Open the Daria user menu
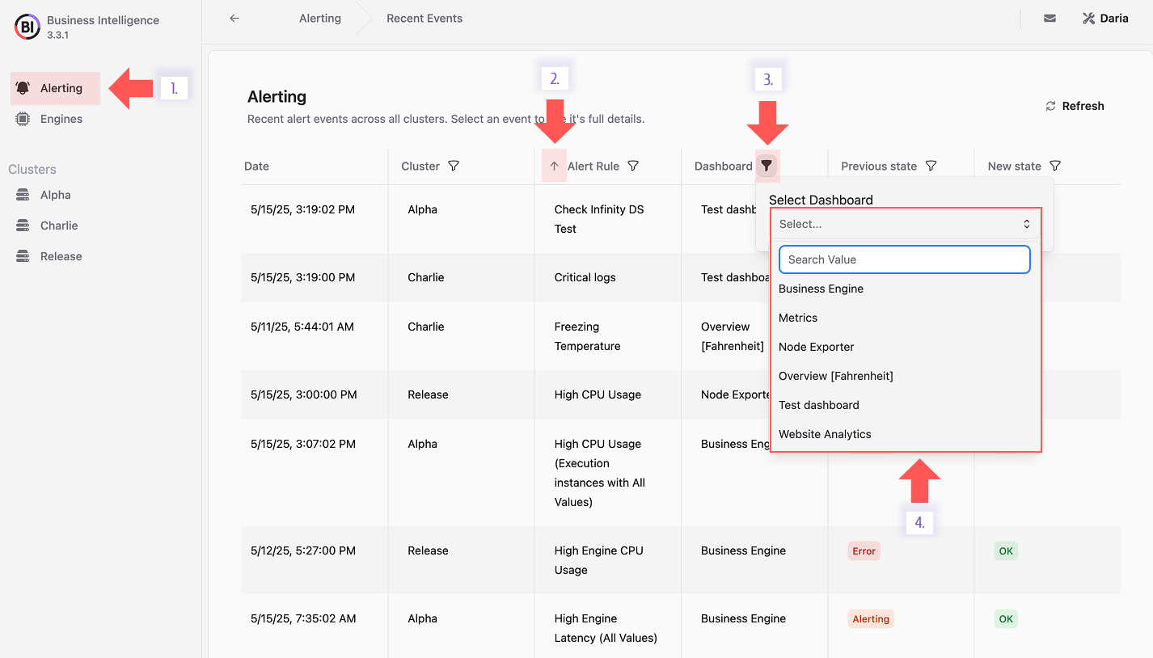Screen dimensions: 1153x658 1105,18
